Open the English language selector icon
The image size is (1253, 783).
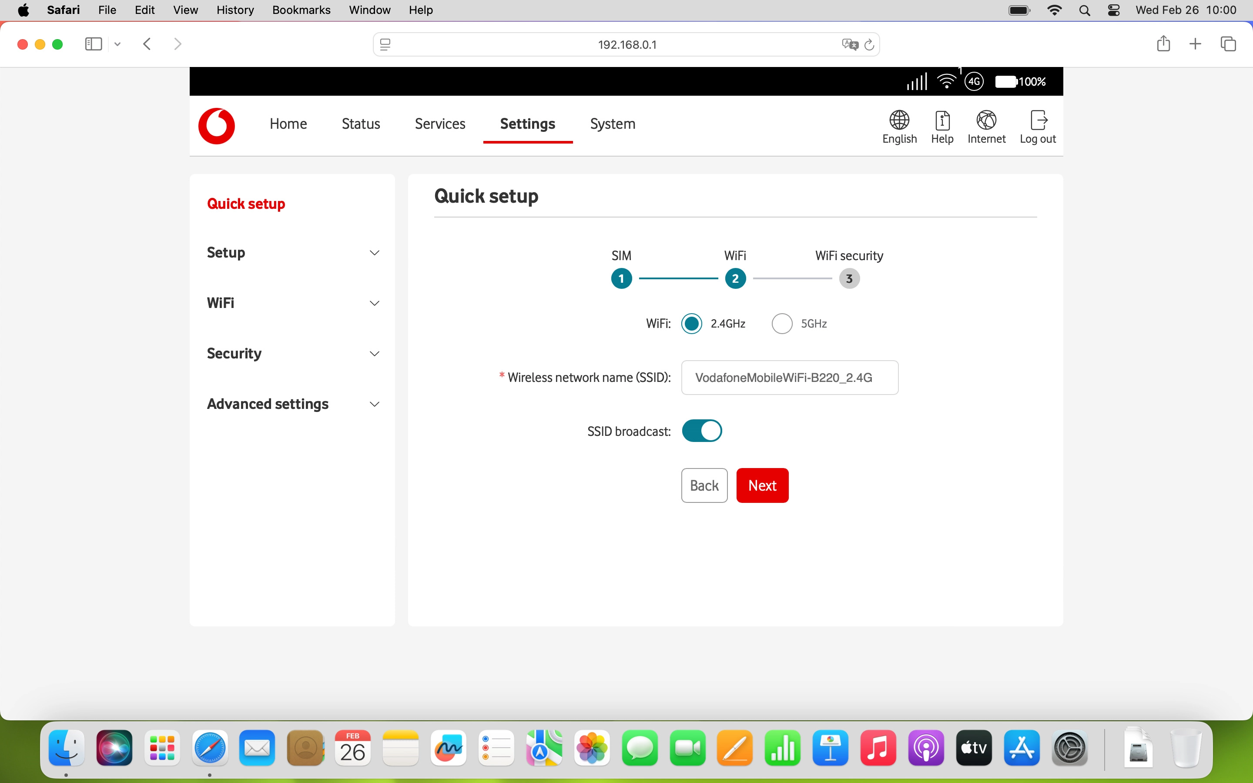(899, 120)
